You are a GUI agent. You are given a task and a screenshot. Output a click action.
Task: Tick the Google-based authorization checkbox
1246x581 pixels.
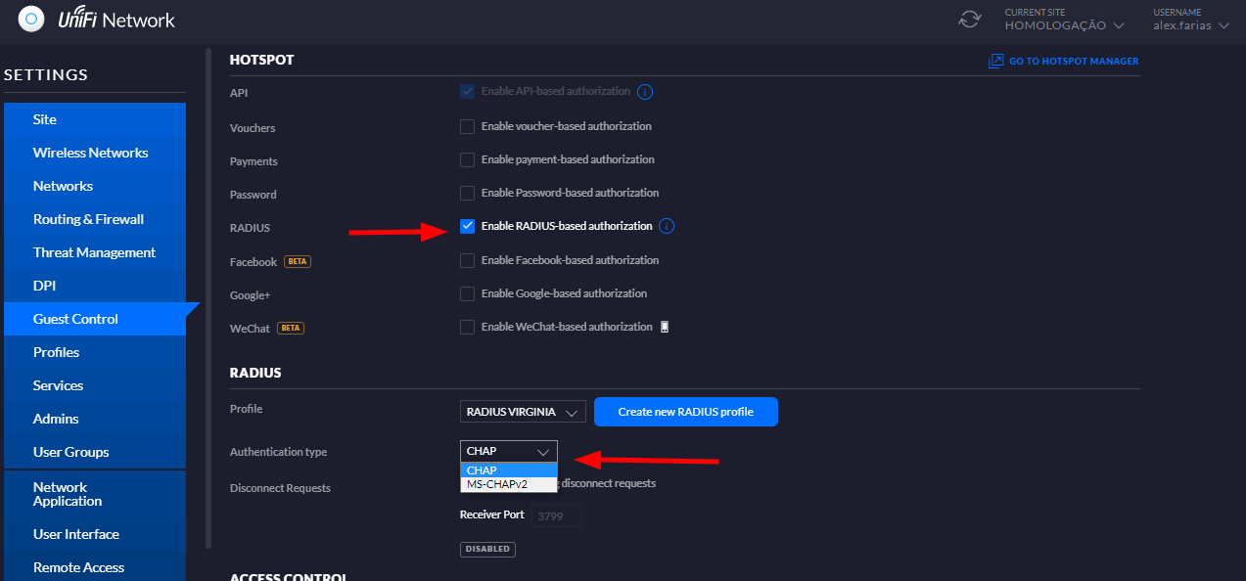coord(467,293)
